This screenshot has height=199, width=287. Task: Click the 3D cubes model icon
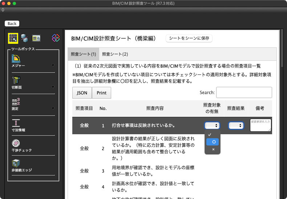(x=24, y=38)
